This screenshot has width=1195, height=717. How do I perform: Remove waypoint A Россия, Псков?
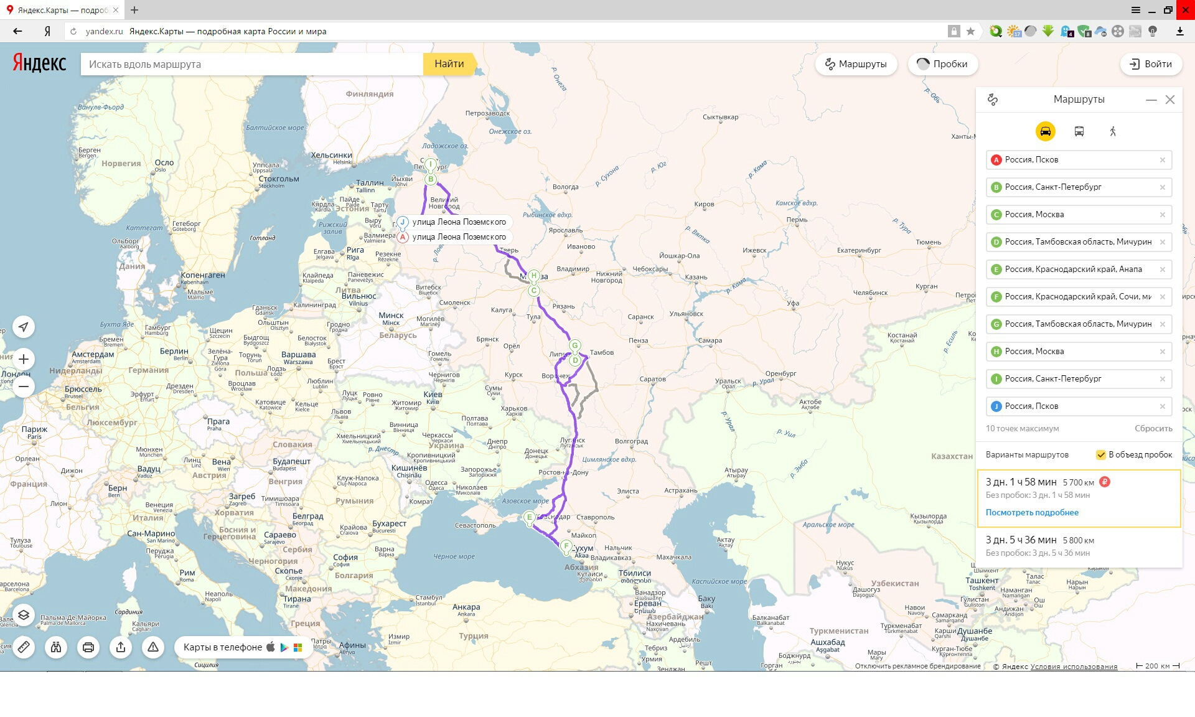[x=1162, y=160]
